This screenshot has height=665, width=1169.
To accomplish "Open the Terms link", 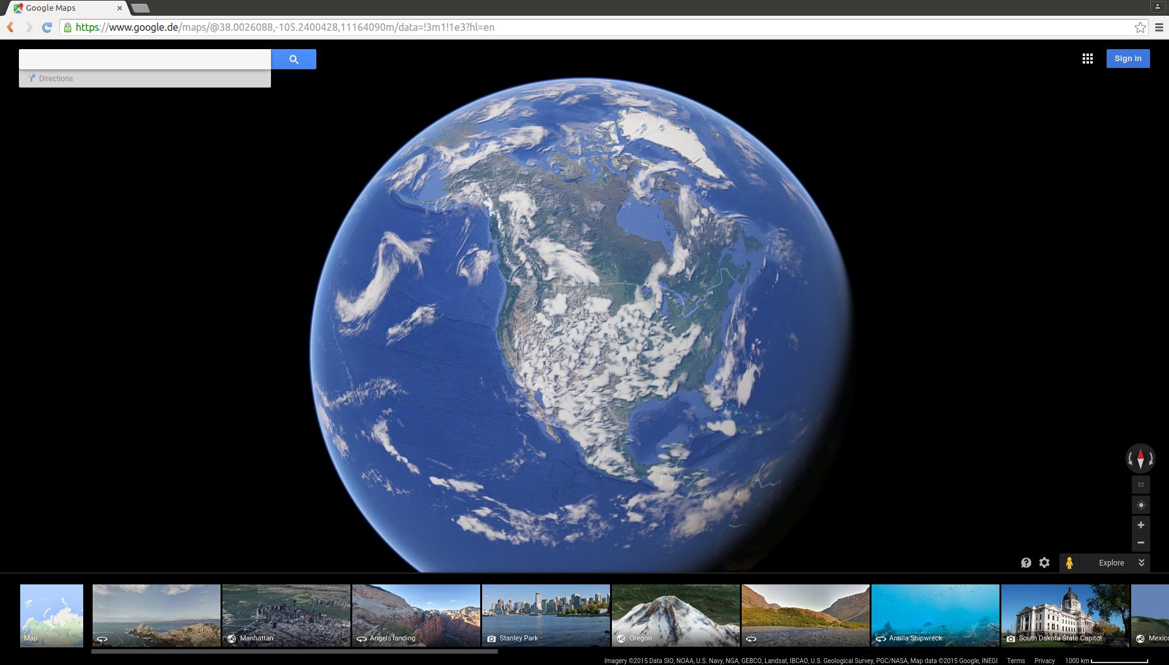I will (1015, 661).
